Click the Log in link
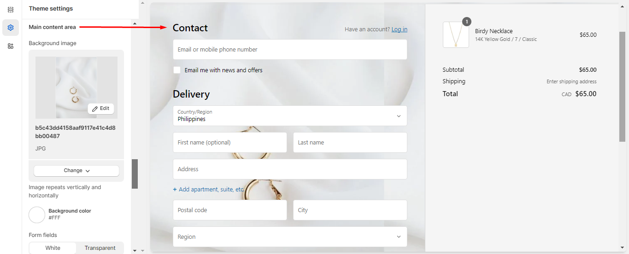Image resolution: width=629 pixels, height=254 pixels. tap(399, 29)
